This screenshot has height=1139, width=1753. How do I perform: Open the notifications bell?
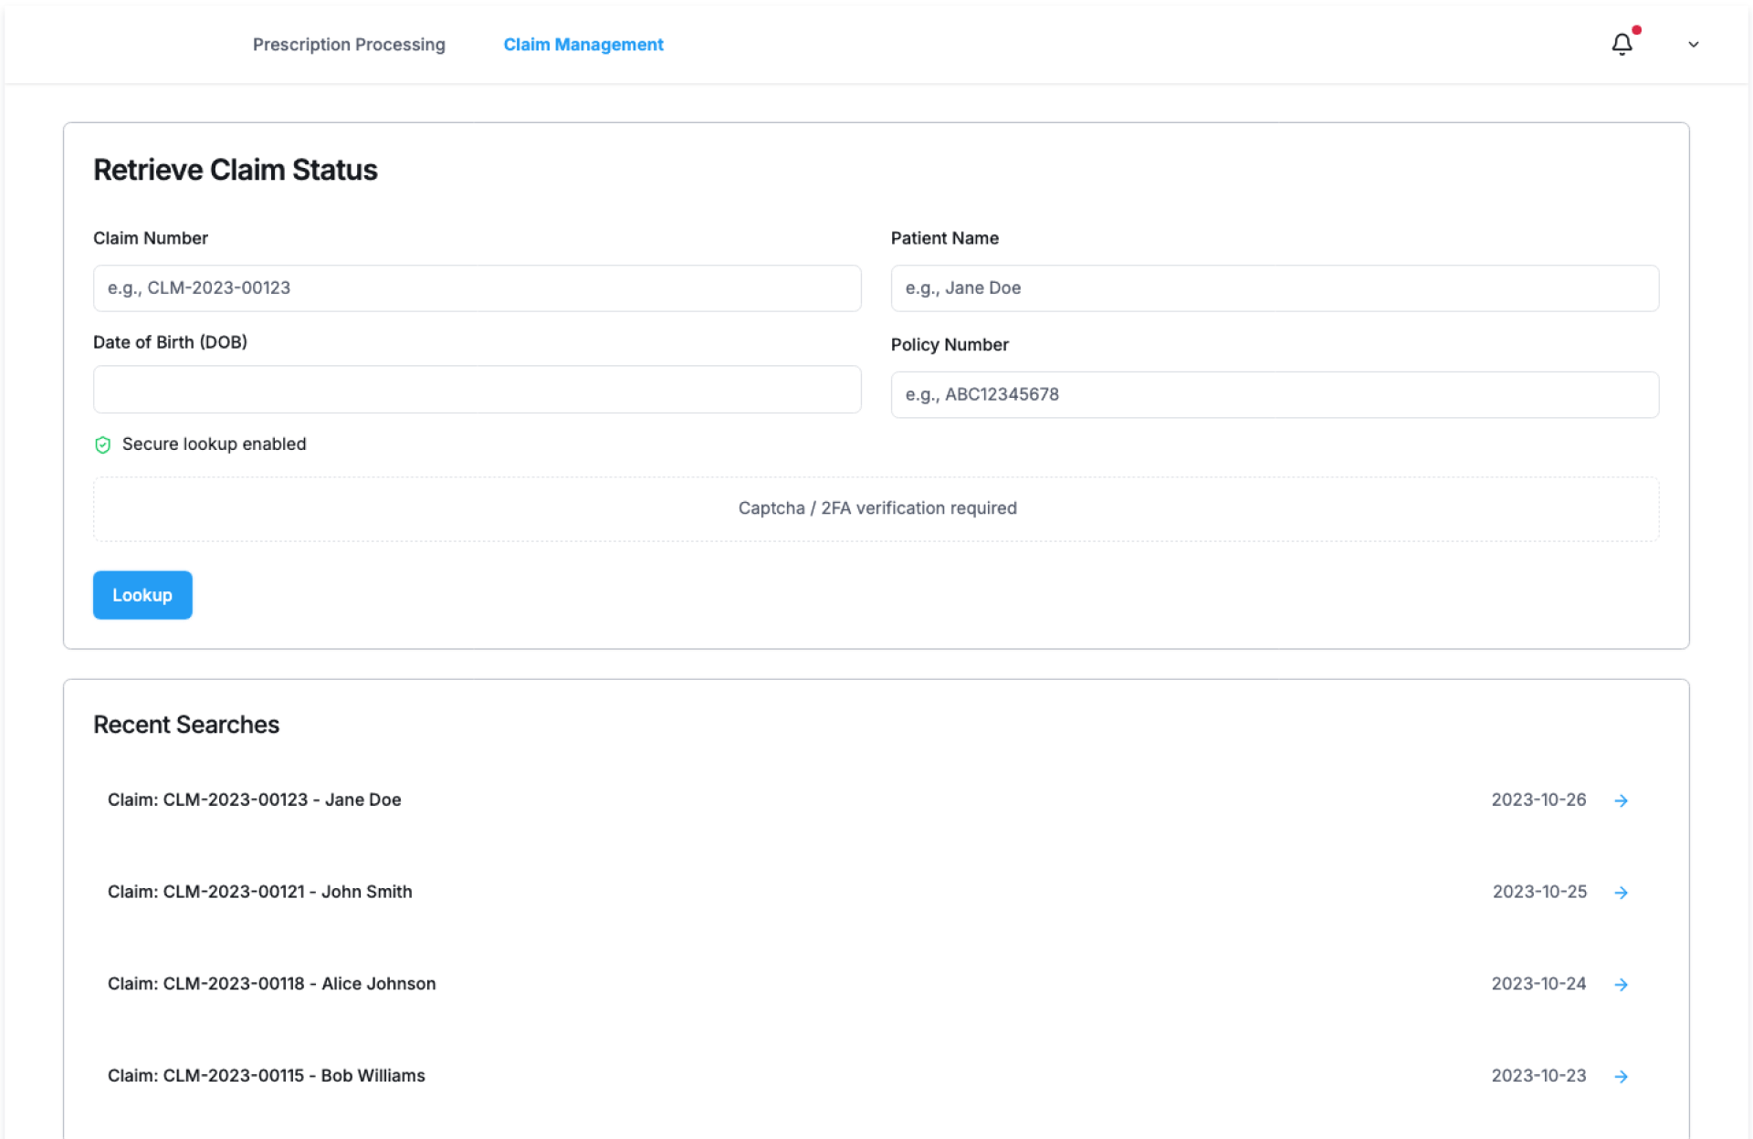pyautogui.click(x=1622, y=45)
